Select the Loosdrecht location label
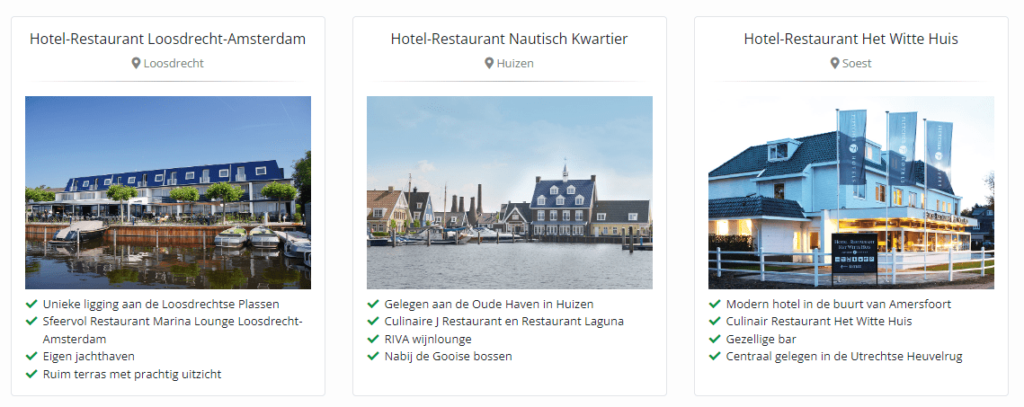The width and height of the screenshot is (1024, 407). pyautogui.click(x=174, y=63)
